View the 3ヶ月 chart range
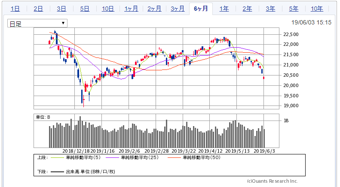The height and width of the screenshot is (187, 340). 178,9
